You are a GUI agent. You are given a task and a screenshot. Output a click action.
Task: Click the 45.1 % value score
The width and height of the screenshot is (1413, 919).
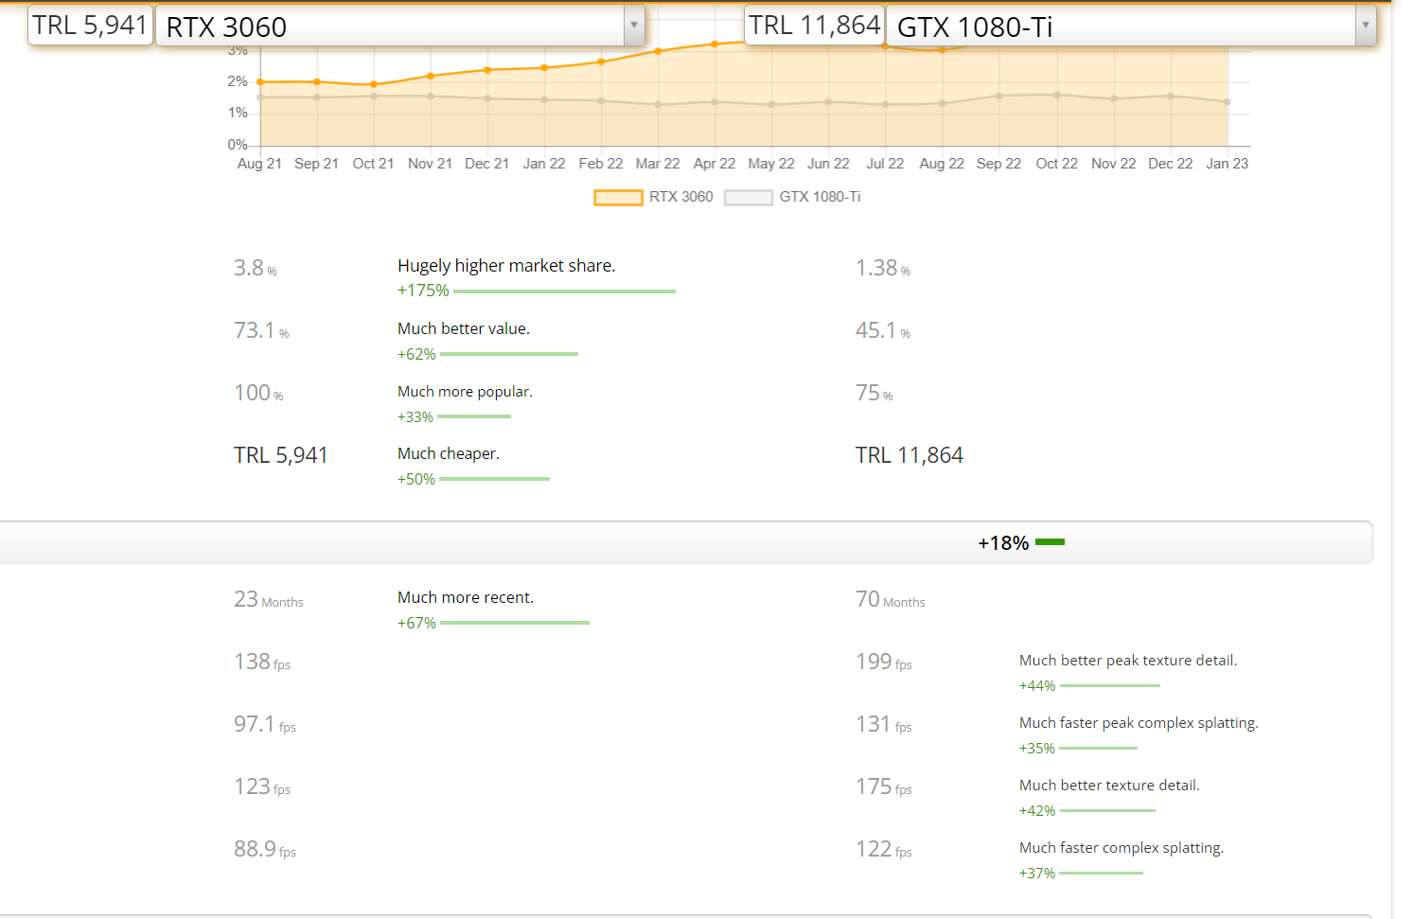tap(883, 331)
